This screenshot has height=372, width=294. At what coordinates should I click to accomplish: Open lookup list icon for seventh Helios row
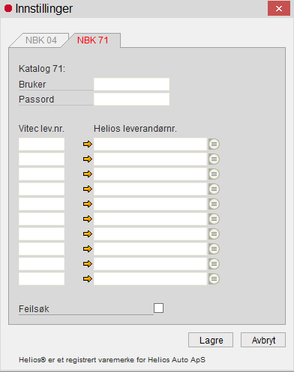tap(214, 234)
